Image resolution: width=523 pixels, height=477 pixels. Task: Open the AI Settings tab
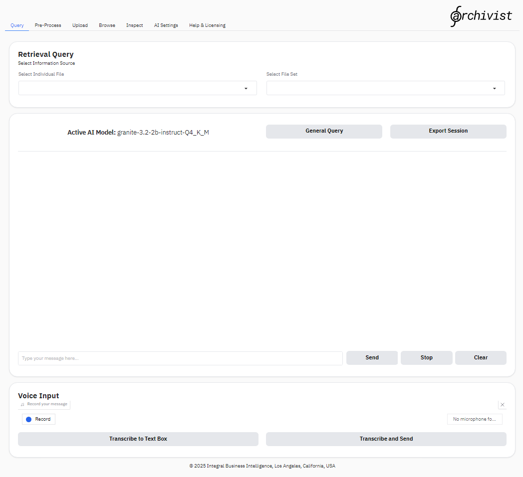[166, 25]
